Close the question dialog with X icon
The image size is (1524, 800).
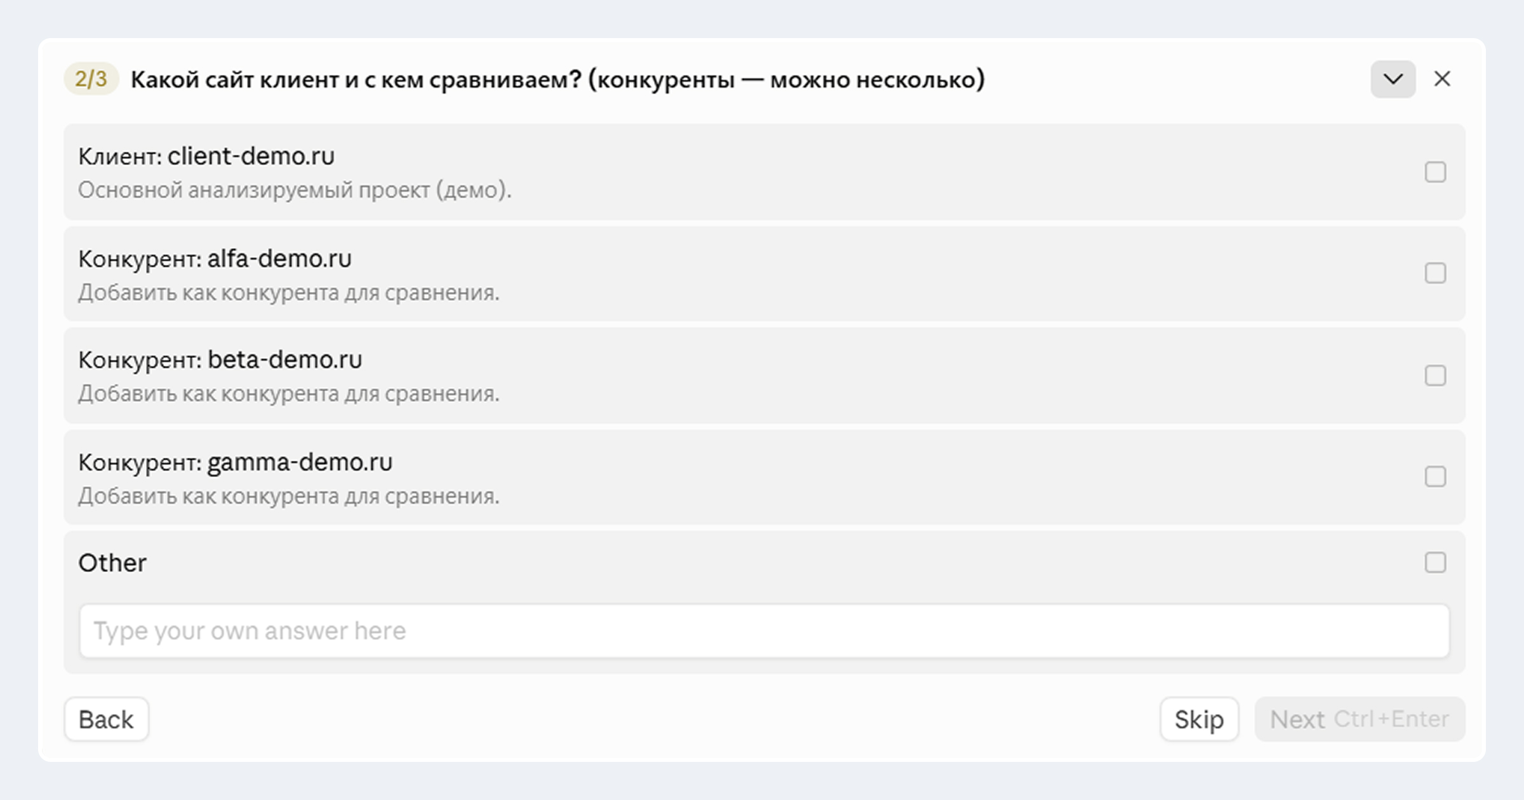1442,79
